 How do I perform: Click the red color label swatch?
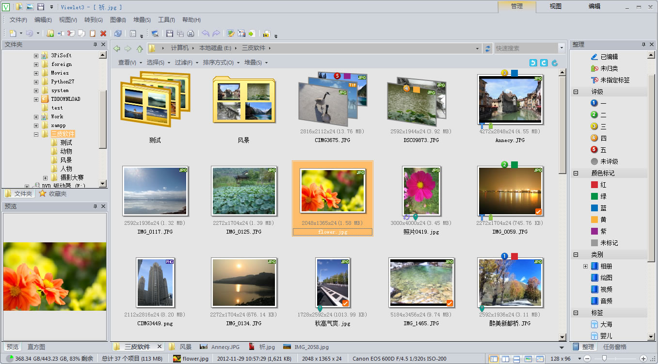pos(594,185)
